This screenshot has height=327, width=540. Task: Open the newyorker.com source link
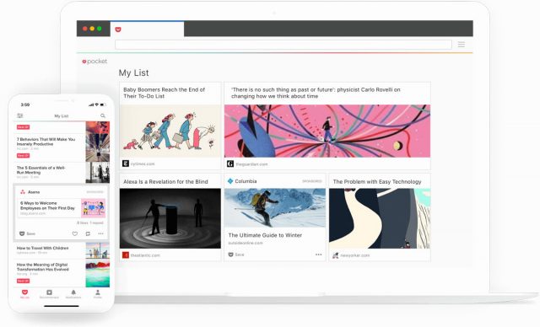354,255
